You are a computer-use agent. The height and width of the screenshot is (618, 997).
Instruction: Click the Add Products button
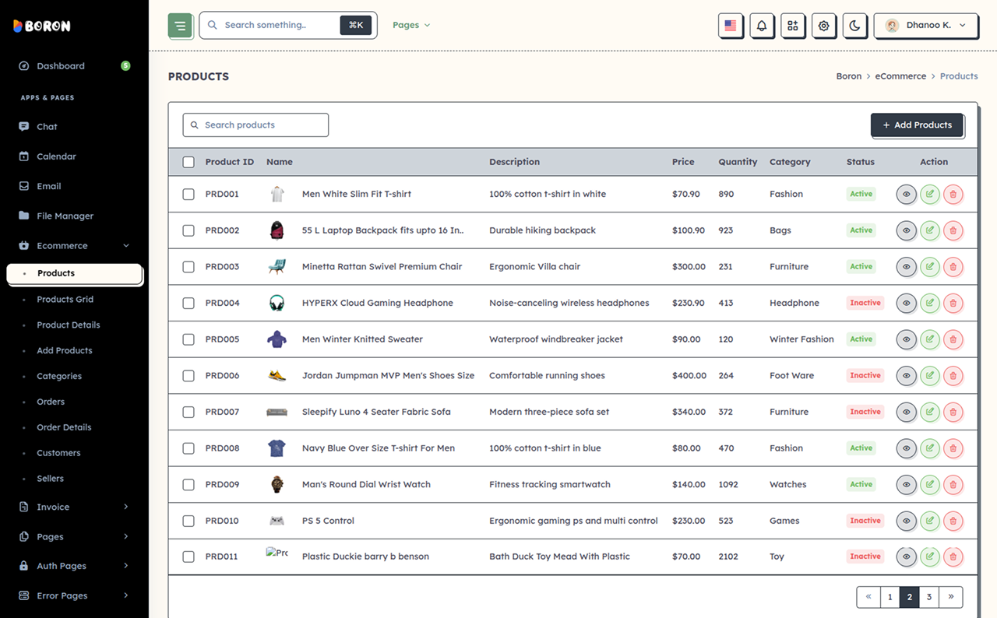917,125
